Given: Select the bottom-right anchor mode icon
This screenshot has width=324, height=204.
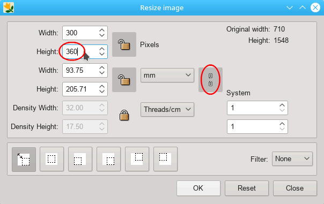Looking at the screenshot, I should point(108,159).
